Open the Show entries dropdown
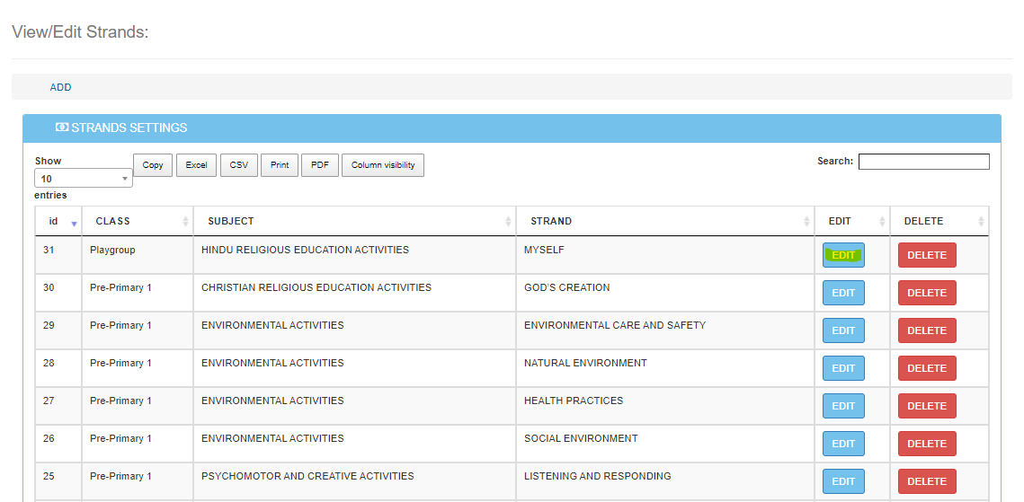This screenshot has height=502, width=1024. pyautogui.click(x=84, y=179)
